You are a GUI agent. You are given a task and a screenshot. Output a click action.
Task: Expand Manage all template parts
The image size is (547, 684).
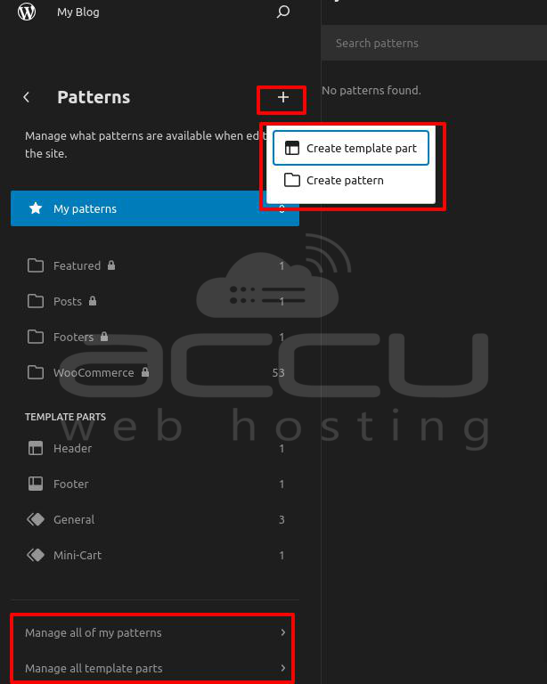point(151,668)
